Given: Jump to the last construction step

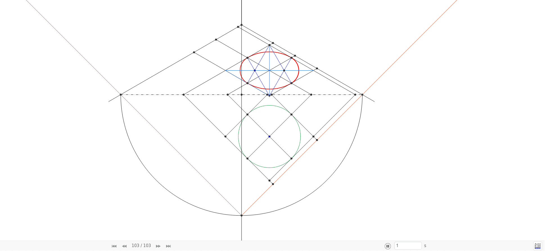Looking at the screenshot, I should coord(168,246).
